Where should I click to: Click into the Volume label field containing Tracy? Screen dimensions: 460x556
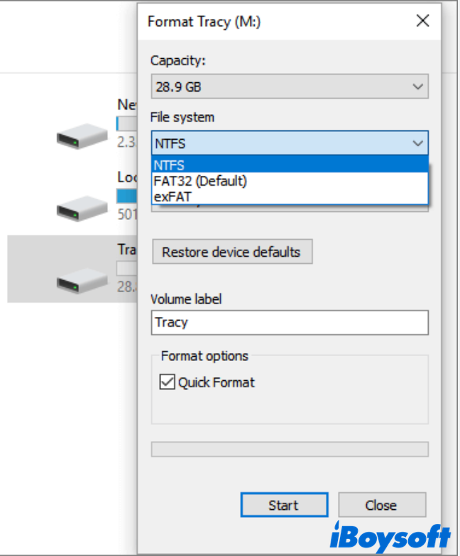[290, 322]
